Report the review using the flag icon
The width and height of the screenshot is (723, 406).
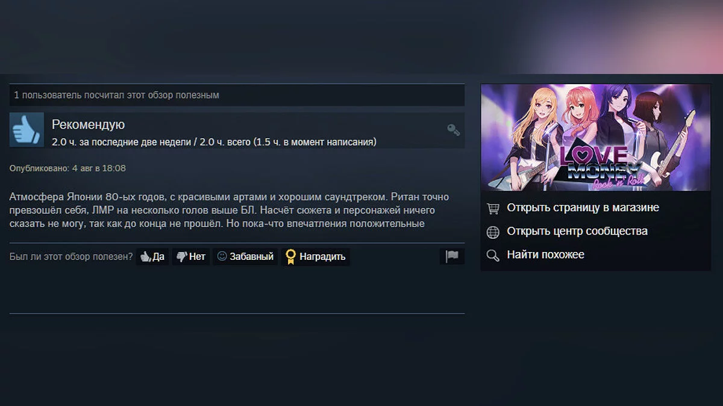click(x=452, y=256)
